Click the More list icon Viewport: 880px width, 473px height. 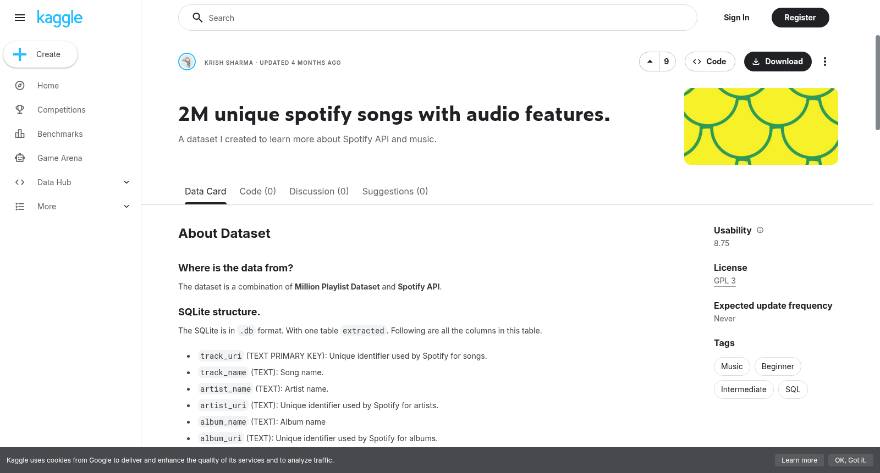click(x=20, y=207)
